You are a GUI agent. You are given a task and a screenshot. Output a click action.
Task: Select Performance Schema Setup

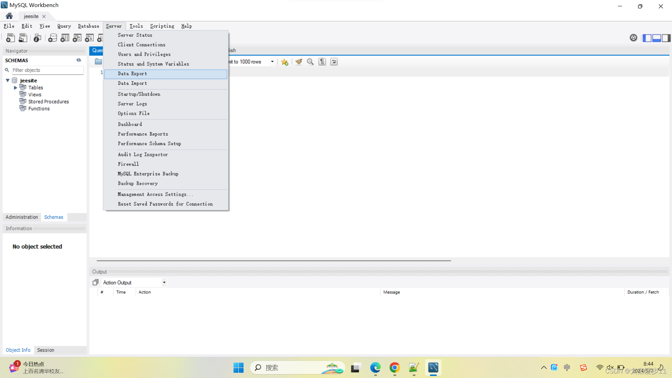(x=166, y=143)
